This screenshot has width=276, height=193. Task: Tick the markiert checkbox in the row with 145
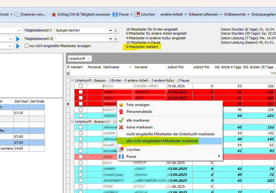(81, 139)
